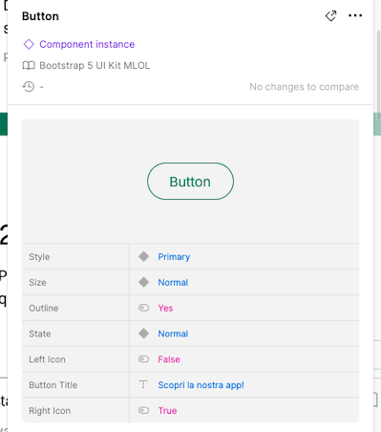The height and width of the screenshot is (432, 381).
Task: Click the Button panel heading
Action: click(40, 16)
